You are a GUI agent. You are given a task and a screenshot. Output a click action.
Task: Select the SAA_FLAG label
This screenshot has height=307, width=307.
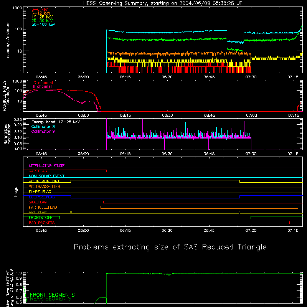coord(38,202)
